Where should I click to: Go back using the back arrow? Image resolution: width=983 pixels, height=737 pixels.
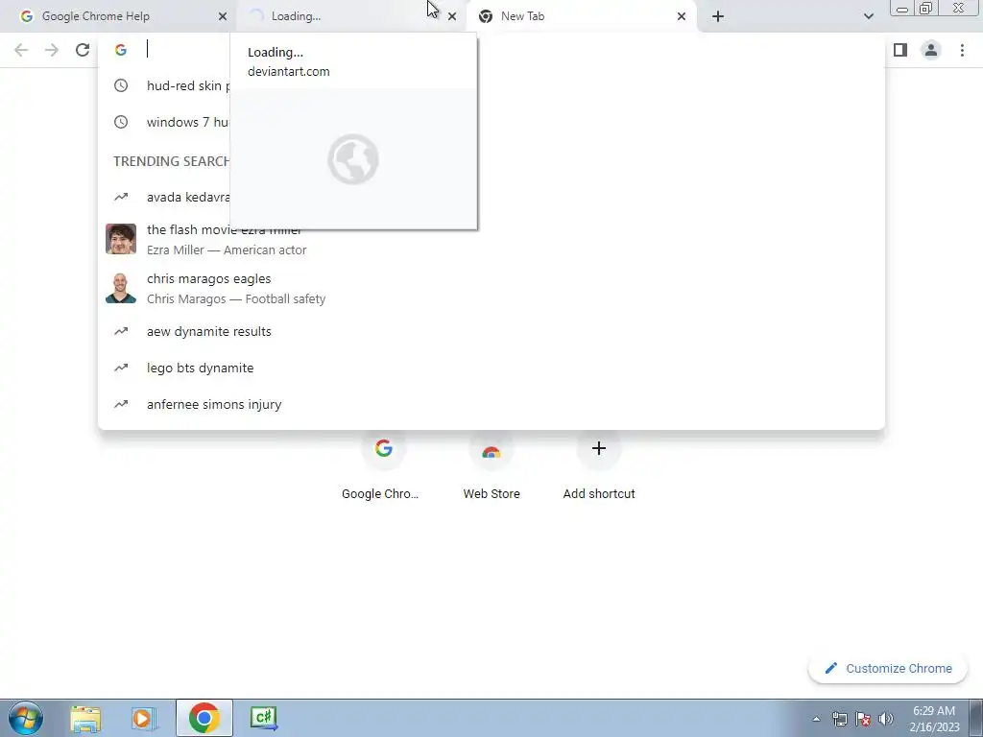[x=21, y=50]
